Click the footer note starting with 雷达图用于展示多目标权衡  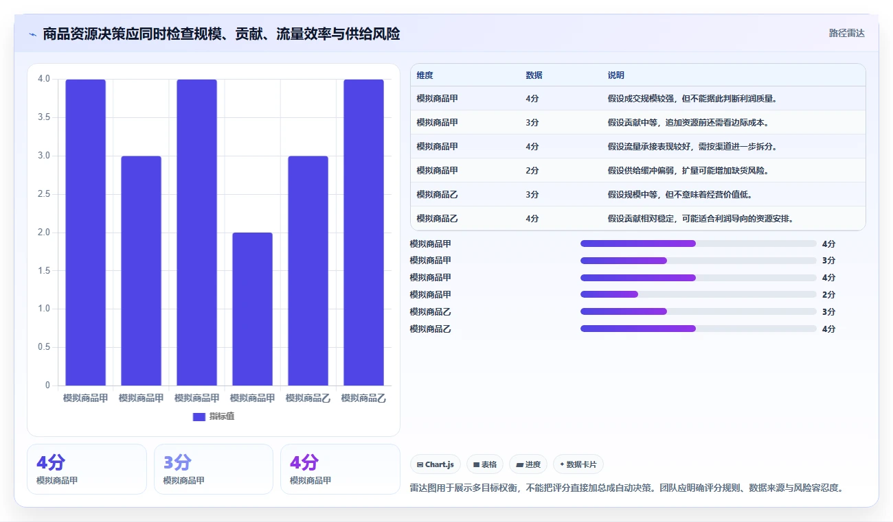coord(626,488)
